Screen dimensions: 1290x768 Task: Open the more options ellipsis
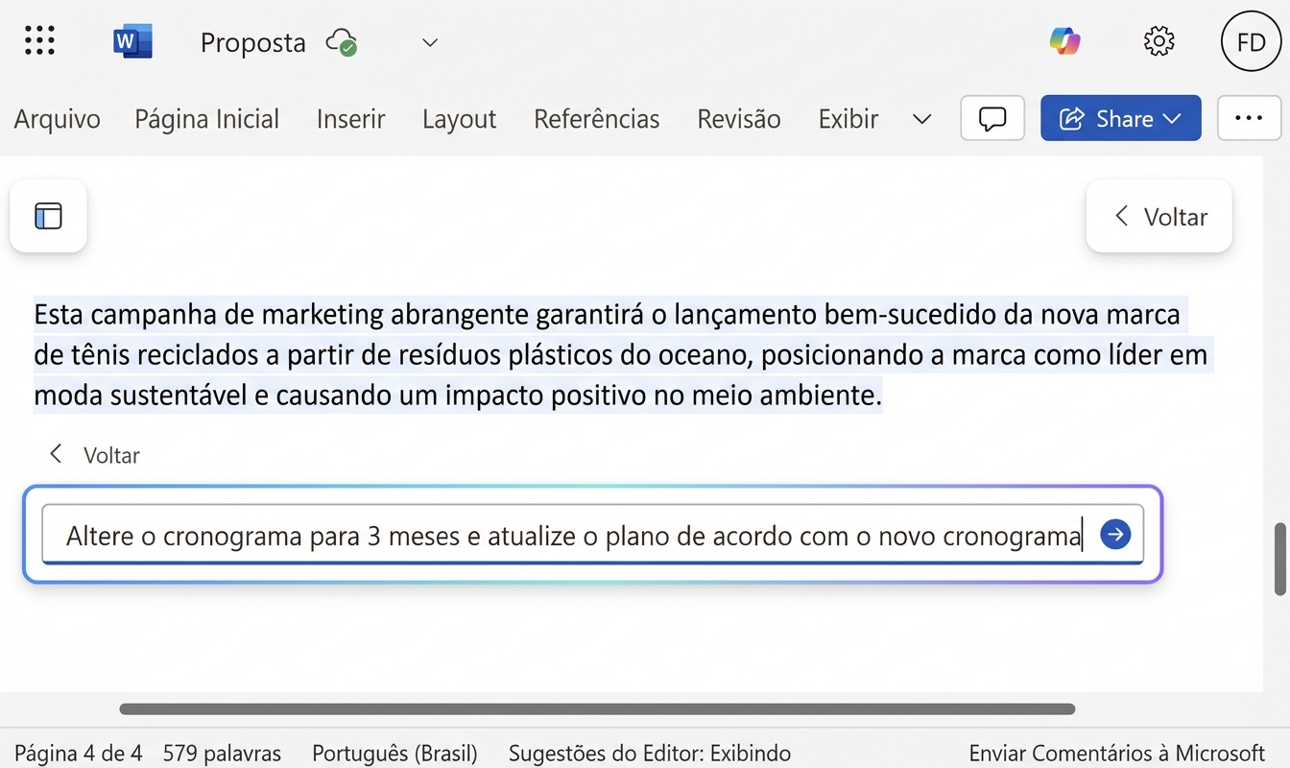click(1249, 117)
